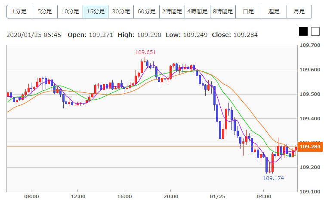Switch to the 8時間足 chart interval
Image resolution: width=327 pixels, height=202 pixels.
click(223, 12)
